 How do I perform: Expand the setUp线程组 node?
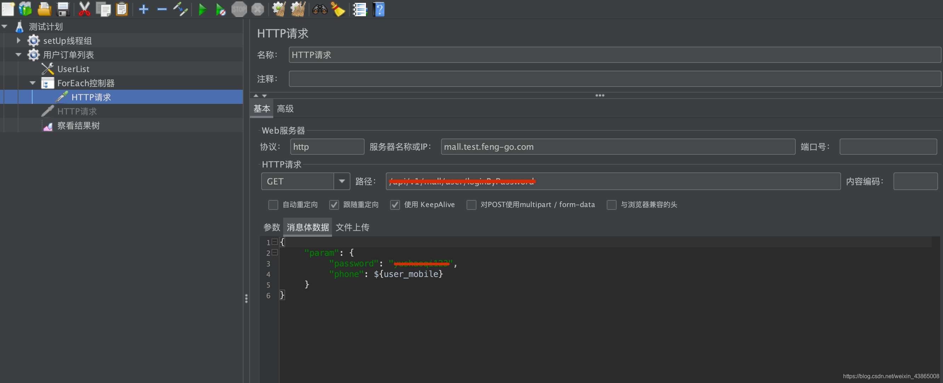[18, 40]
